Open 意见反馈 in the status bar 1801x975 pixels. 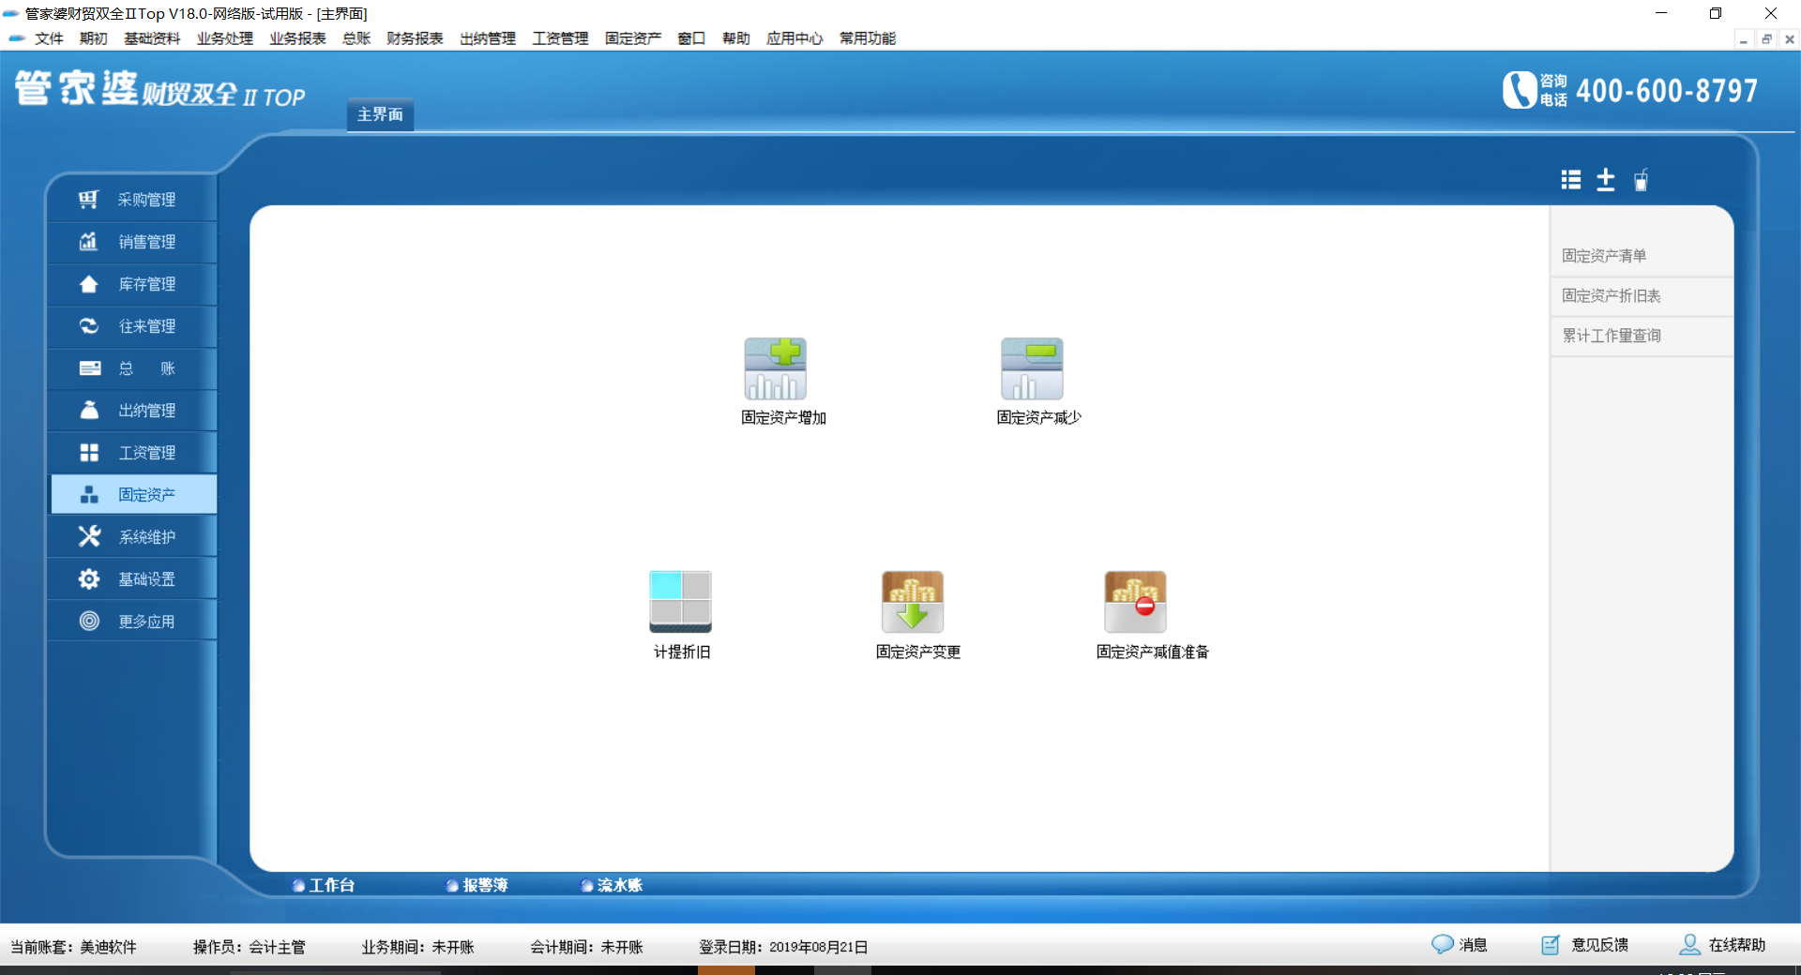tap(1585, 945)
